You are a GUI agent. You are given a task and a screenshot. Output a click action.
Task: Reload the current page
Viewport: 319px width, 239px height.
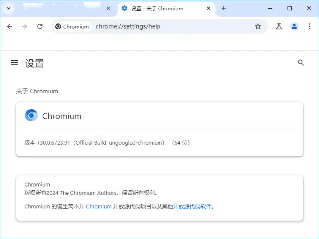(40, 26)
